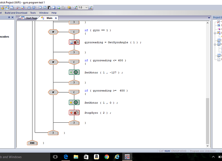Close the Main tab

click(56, 18)
